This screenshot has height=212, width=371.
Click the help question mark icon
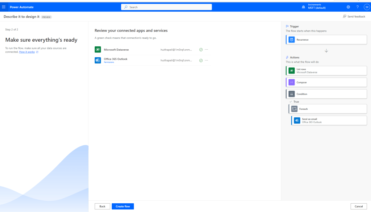tap(357, 7)
